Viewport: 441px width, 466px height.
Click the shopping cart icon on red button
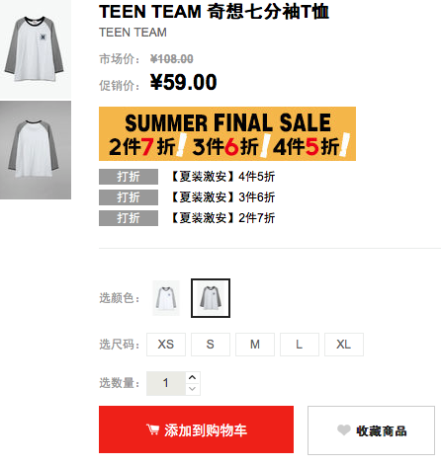(x=152, y=429)
